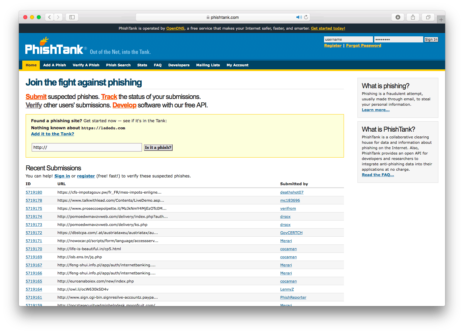Open the Share icon in toolbar

pyautogui.click(x=413, y=17)
